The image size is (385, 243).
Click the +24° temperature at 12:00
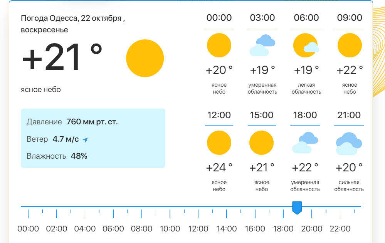coord(219,168)
